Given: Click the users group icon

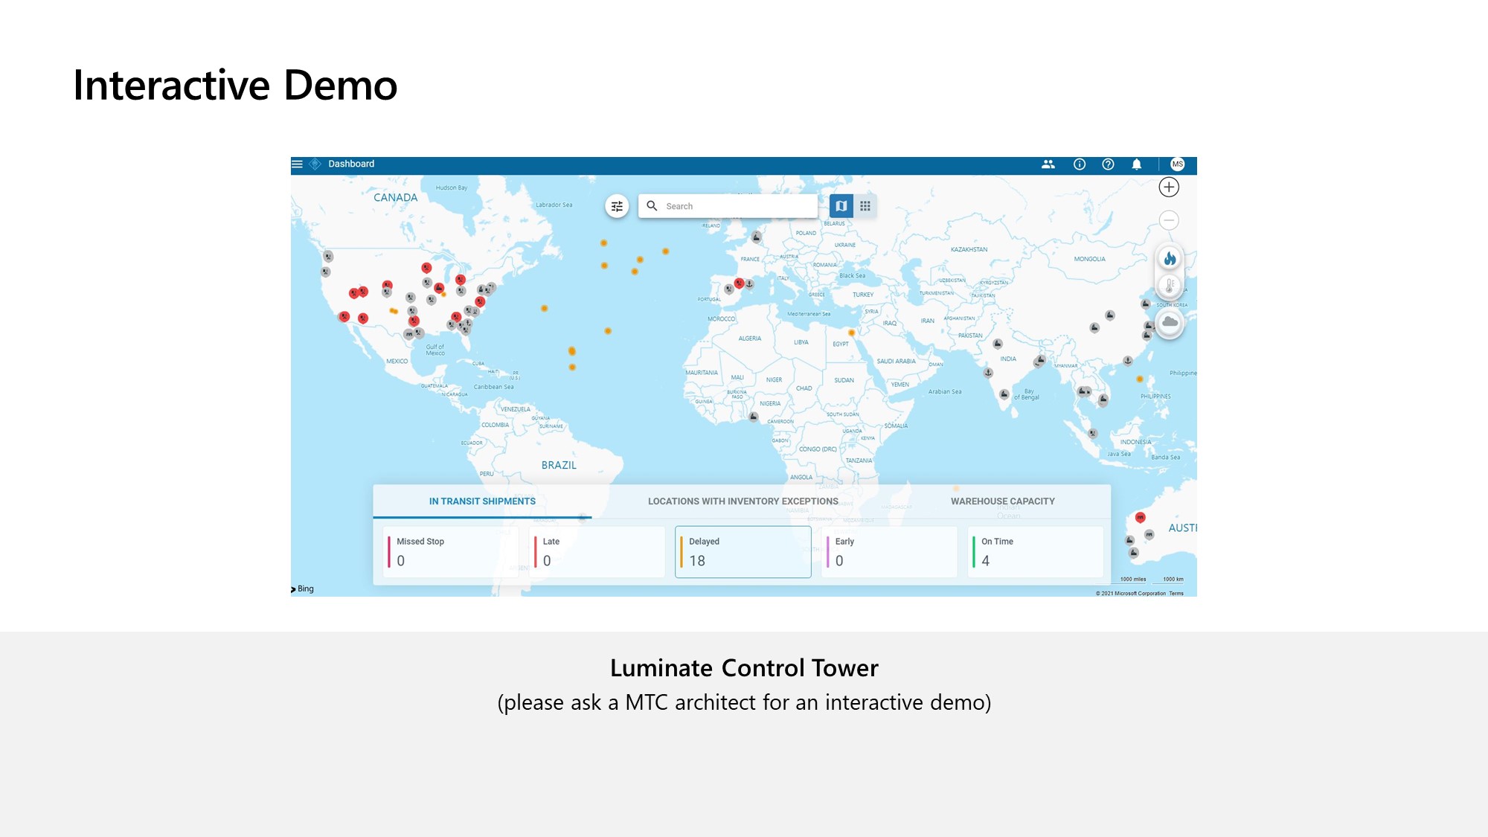Looking at the screenshot, I should point(1048,164).
